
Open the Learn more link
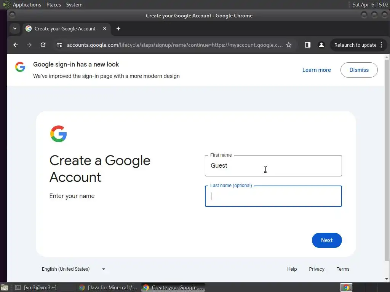pyautogui.click(x=316, y=70)
